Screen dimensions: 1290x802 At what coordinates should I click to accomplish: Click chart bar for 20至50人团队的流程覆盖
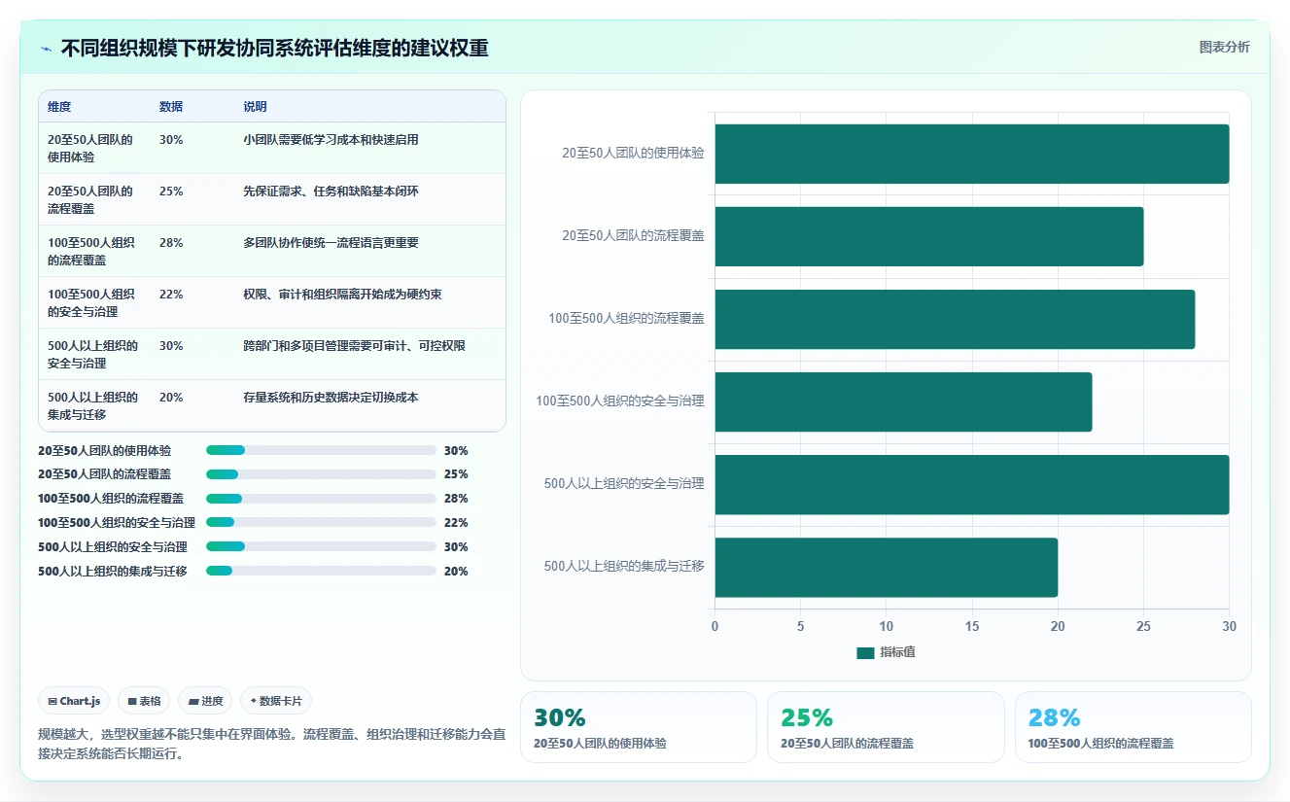pos(929,236)
